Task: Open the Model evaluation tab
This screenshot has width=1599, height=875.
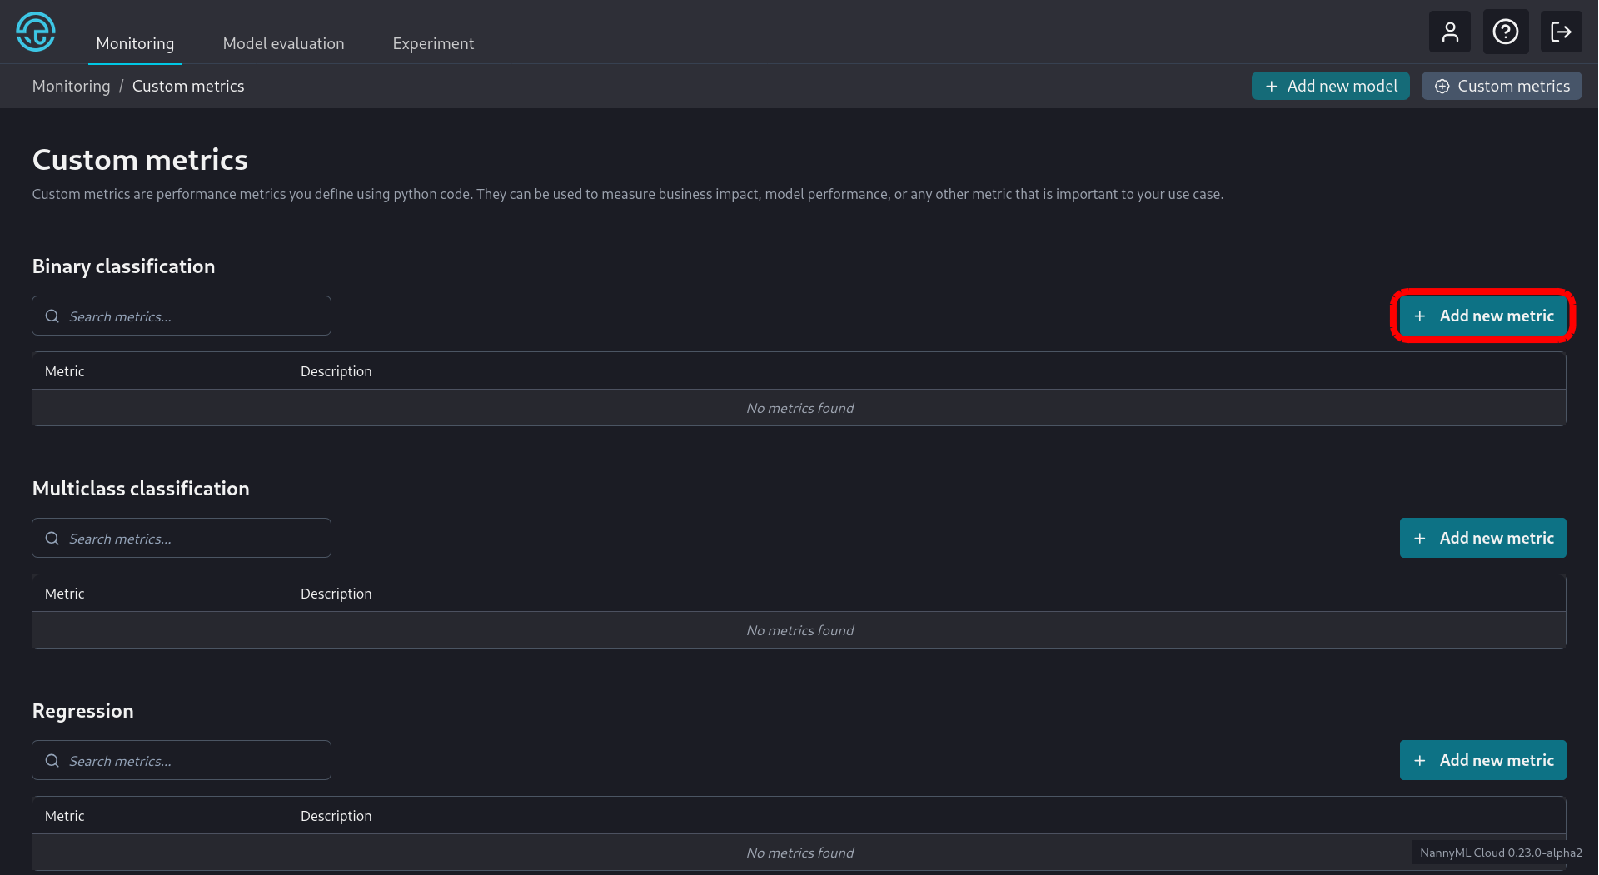Action: [x=283, y=43]
